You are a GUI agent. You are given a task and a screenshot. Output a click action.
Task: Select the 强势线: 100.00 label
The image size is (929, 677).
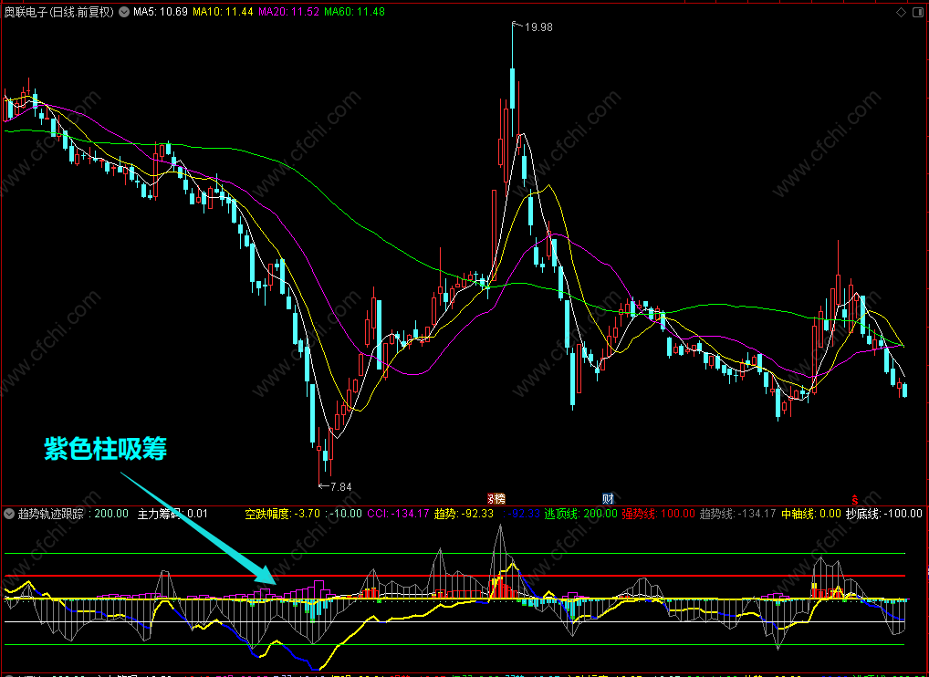tap(658, 514)
